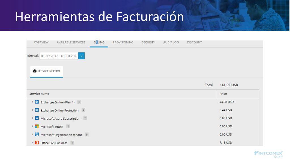Click the Exchange Online Protection icon

37,110
